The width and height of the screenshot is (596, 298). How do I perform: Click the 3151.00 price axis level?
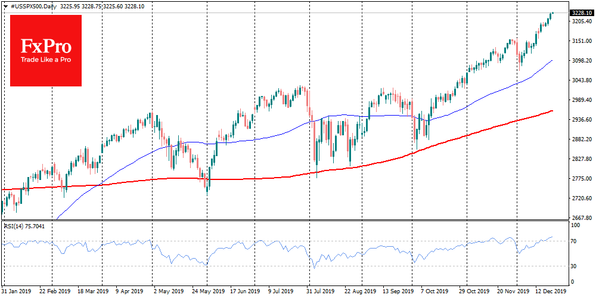click(580, 41)
